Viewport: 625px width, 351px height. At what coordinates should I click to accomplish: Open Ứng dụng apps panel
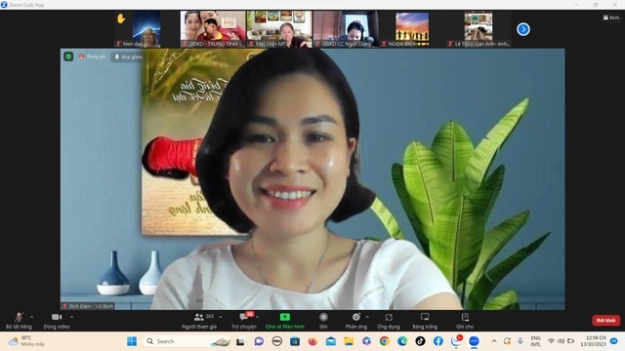[389, 321]
